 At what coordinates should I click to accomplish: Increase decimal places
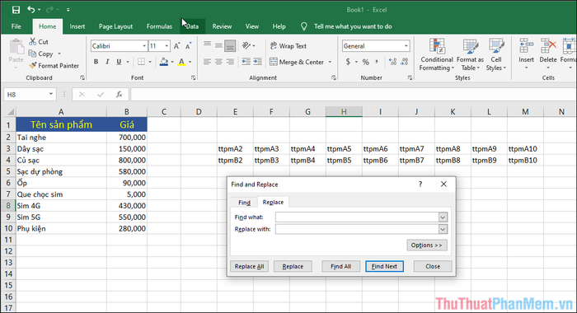tap(392, 62)
